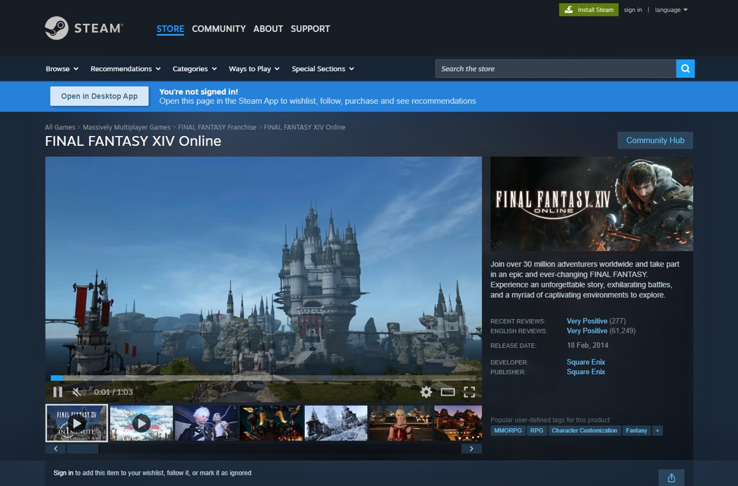This screenshot has height=486, width=738.
Task: Click the publisher Square Enix link
Action: click(x=586, y=372)
